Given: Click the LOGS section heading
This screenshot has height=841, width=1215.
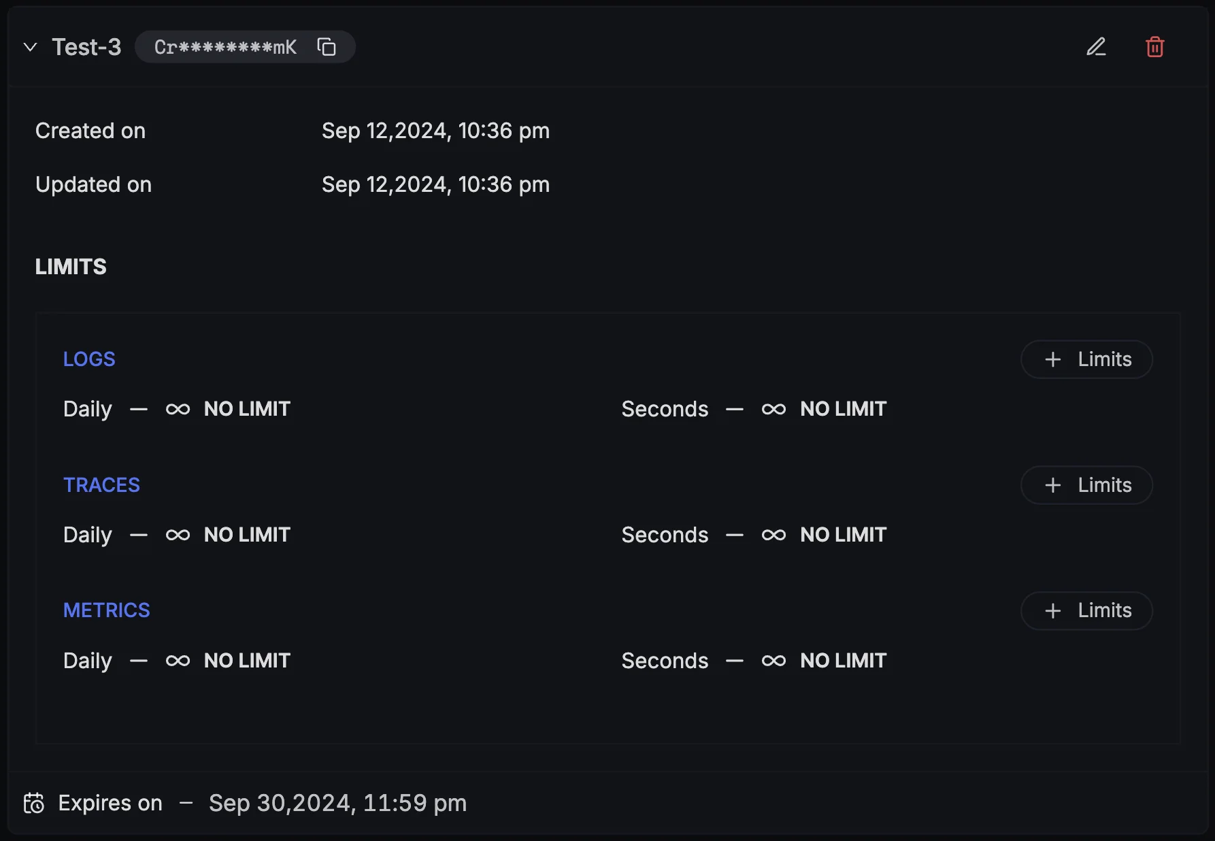Looking at the screenshot, I should [89, 359].
